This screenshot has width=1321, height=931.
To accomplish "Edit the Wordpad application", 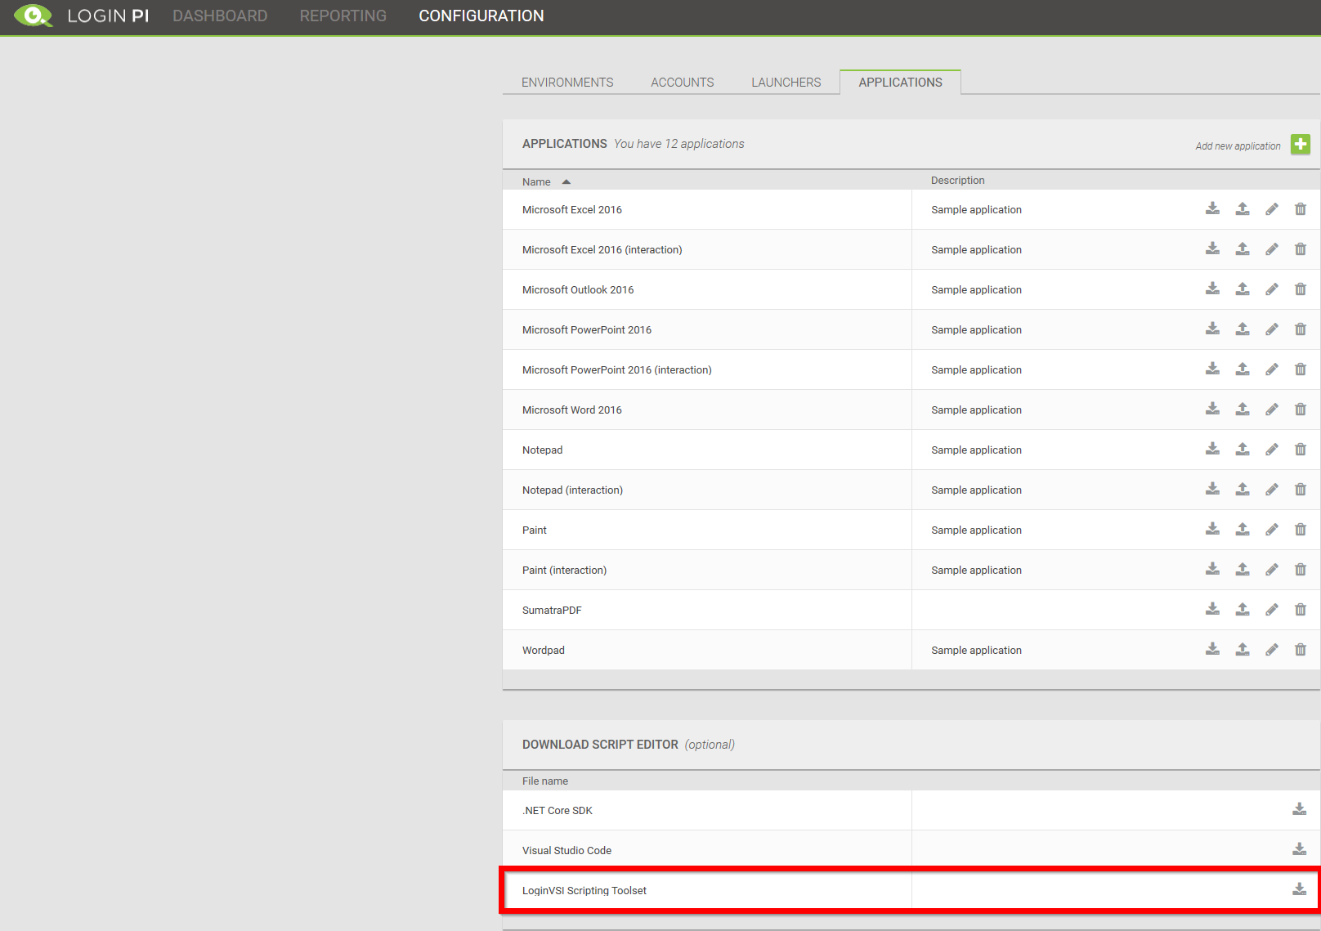I will click(1272, 650).
